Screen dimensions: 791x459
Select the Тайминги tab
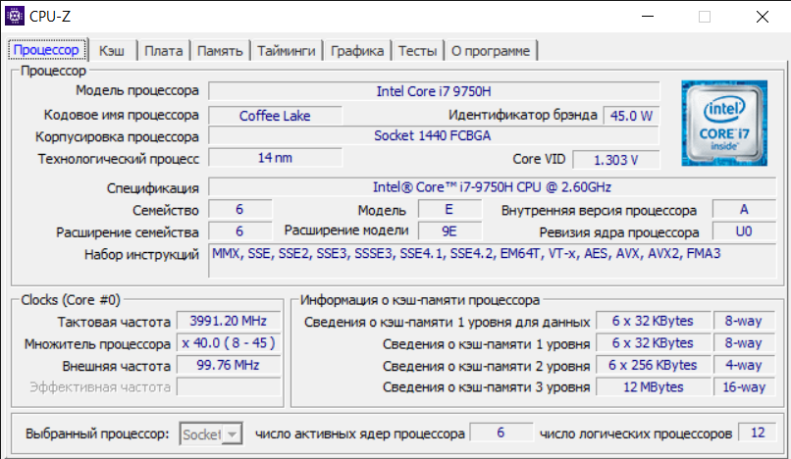(286, 50)
